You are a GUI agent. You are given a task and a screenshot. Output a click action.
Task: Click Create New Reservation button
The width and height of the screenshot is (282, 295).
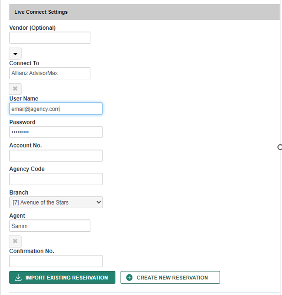[170, 277]
